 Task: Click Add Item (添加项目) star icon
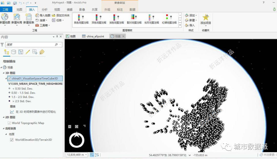click(206, 17)
